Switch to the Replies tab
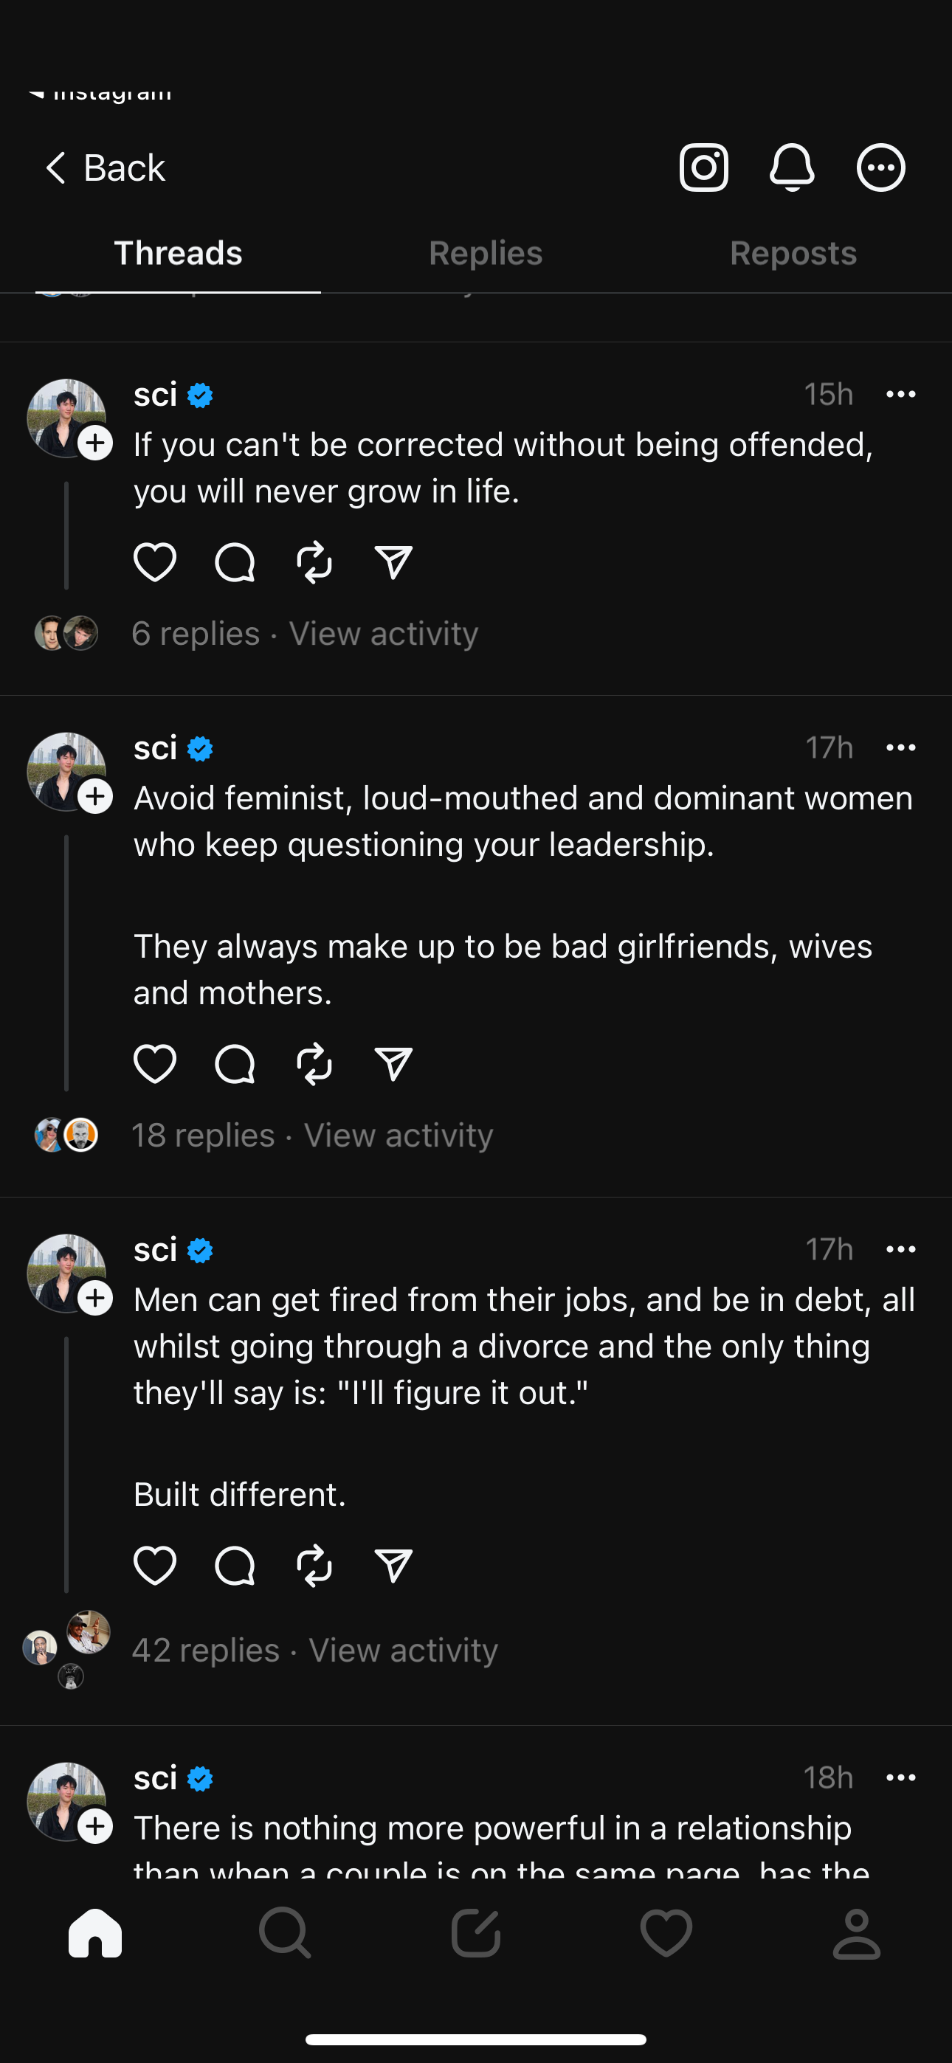The height and width of the screenshot is (2063, 952). click(x=486, y=253)
